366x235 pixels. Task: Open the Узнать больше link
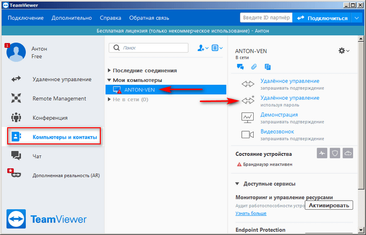(x=251, y=214)
